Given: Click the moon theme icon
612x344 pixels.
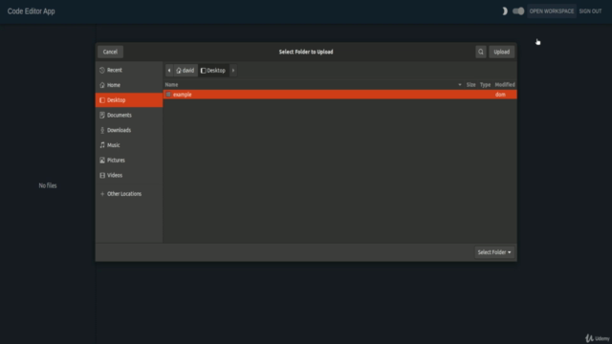Looking at the screenshot, I should 505,11.
